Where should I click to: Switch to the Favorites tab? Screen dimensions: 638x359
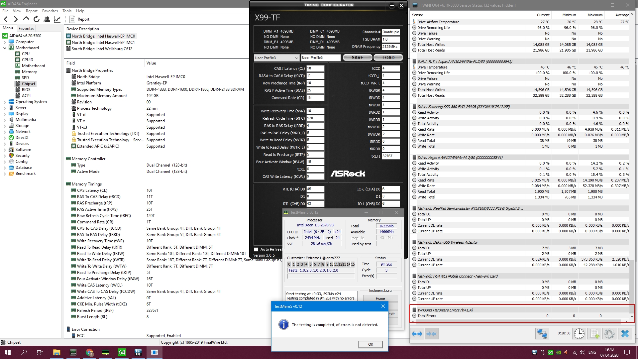point(26,29)
